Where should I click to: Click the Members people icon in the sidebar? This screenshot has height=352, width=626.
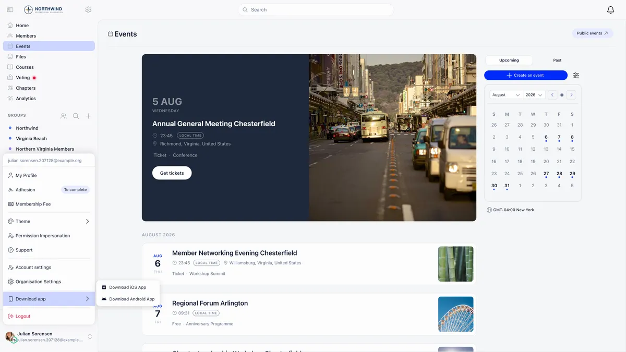10,35
